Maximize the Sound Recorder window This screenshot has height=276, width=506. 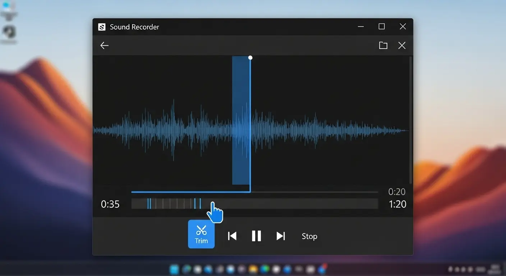(382, 27)
